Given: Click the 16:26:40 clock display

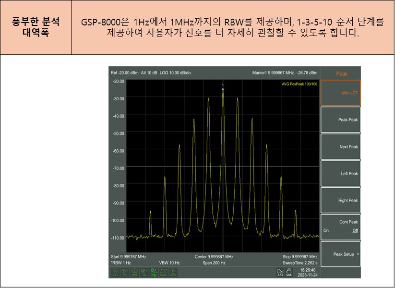Looking at the screenshot, I should [308, 270].
